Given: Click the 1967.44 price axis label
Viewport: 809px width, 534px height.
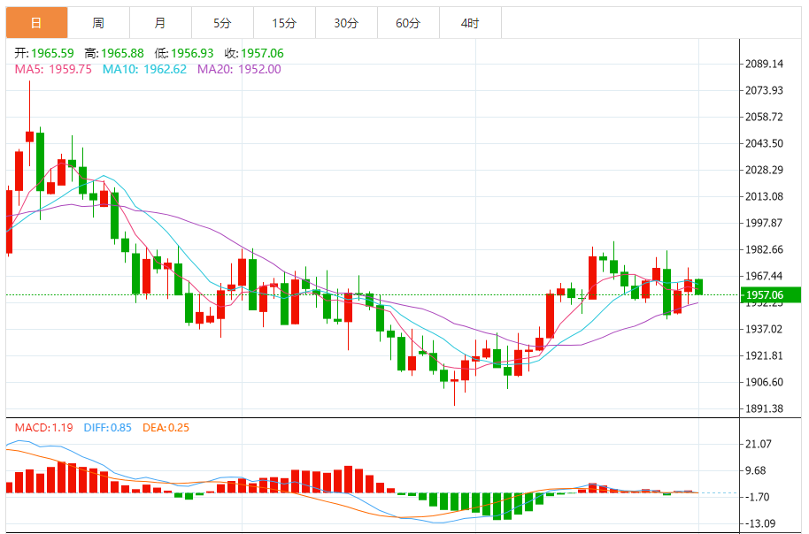Looking at the screenshot, I should [x=764, y=276].
